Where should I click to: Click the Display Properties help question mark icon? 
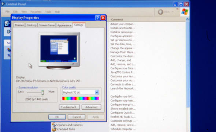pyautogui.click(x=97, y=18)
